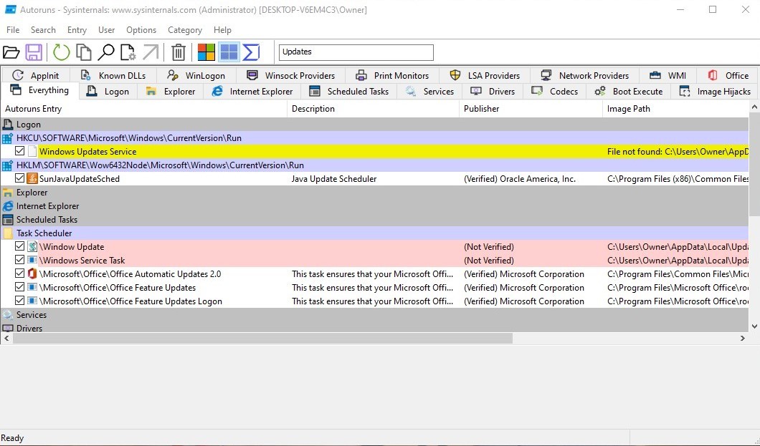
Task: Click the Java Update Scheduler description
Action: pos(334,178)
